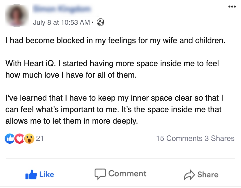Click the yellow wow face reaction icon

[29, 139]
